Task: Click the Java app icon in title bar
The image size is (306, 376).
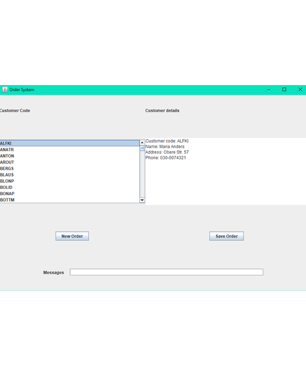Action: tap(5, 90)
